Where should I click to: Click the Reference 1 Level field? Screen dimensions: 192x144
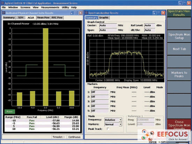click(x=146, y=125)
